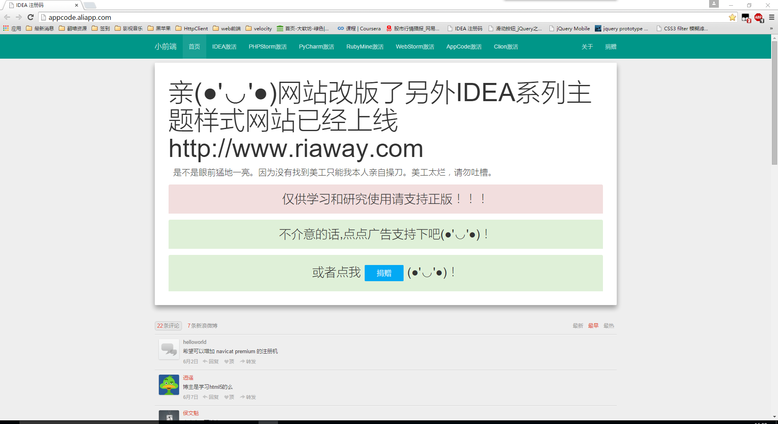Image resolution: width=778 pixels, height=424 pixels.
Task: Click the blue 捐赠 button
Action: pos(384,273)
